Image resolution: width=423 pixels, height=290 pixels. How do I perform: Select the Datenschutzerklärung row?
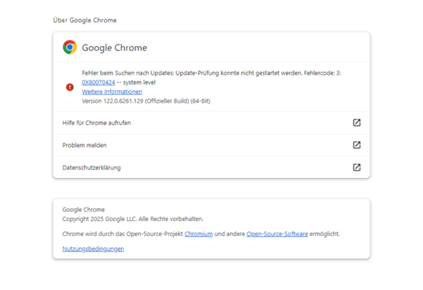pos(211,167)
